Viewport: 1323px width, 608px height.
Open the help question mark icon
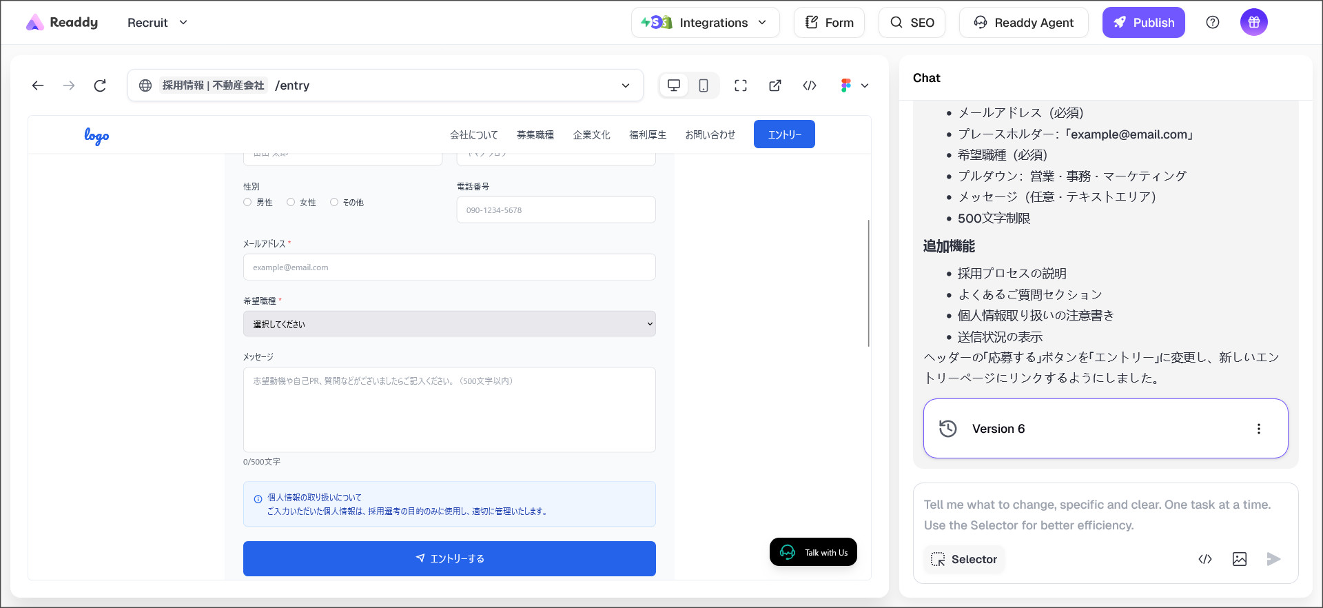1213,22
